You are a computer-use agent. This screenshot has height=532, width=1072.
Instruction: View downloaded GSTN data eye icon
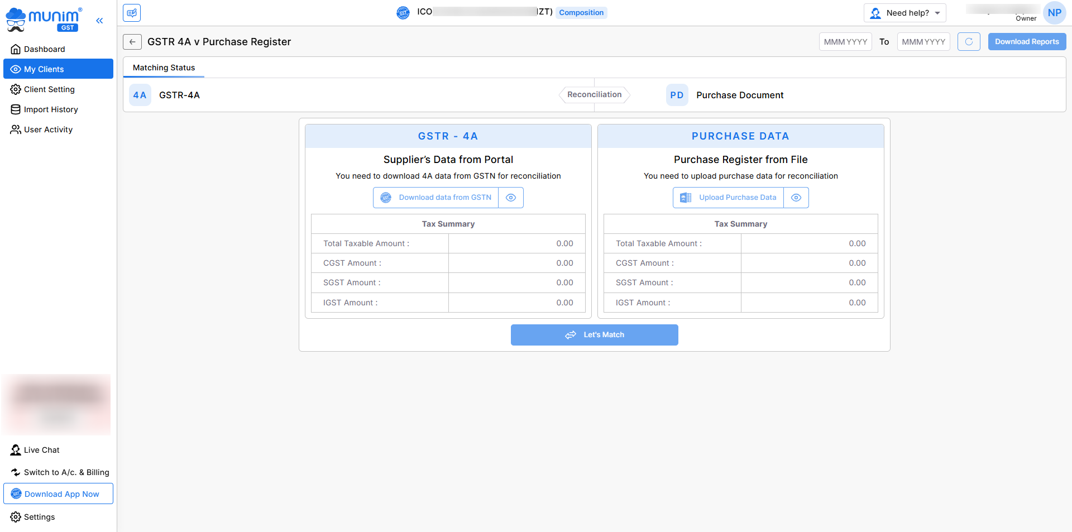pyautogui.click(x=511, y=198)
